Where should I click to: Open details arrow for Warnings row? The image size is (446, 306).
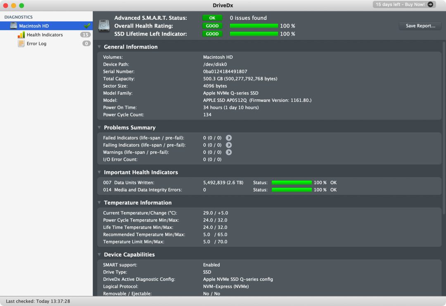tap(229, 152)
